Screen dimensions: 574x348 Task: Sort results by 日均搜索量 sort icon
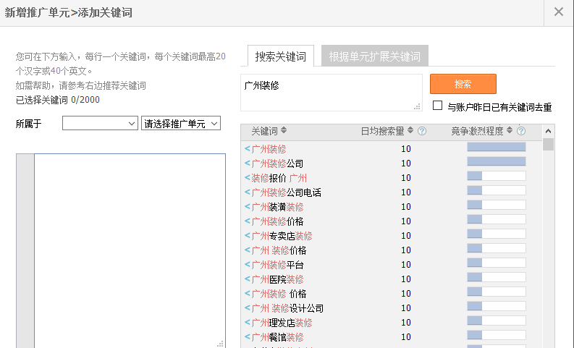[410, 131]
